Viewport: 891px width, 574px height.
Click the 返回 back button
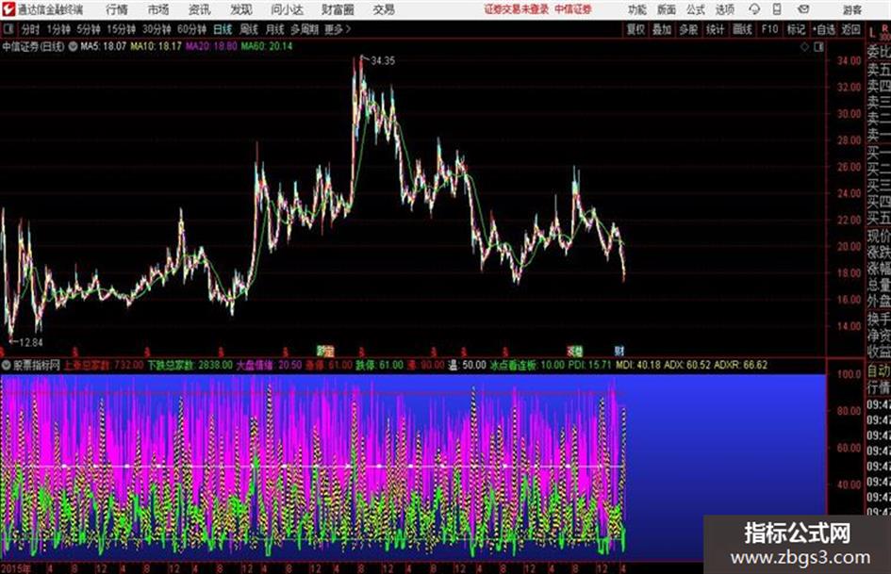[x=850, y=29]
